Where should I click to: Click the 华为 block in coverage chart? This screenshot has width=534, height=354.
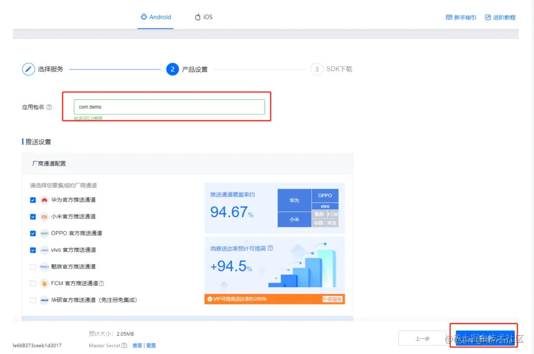294,200
